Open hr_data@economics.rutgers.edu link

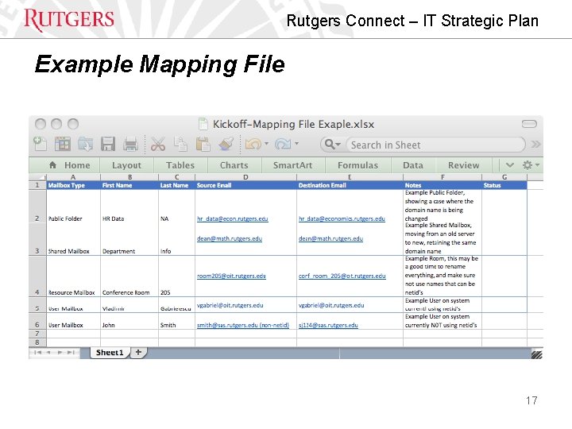point(342,218)
